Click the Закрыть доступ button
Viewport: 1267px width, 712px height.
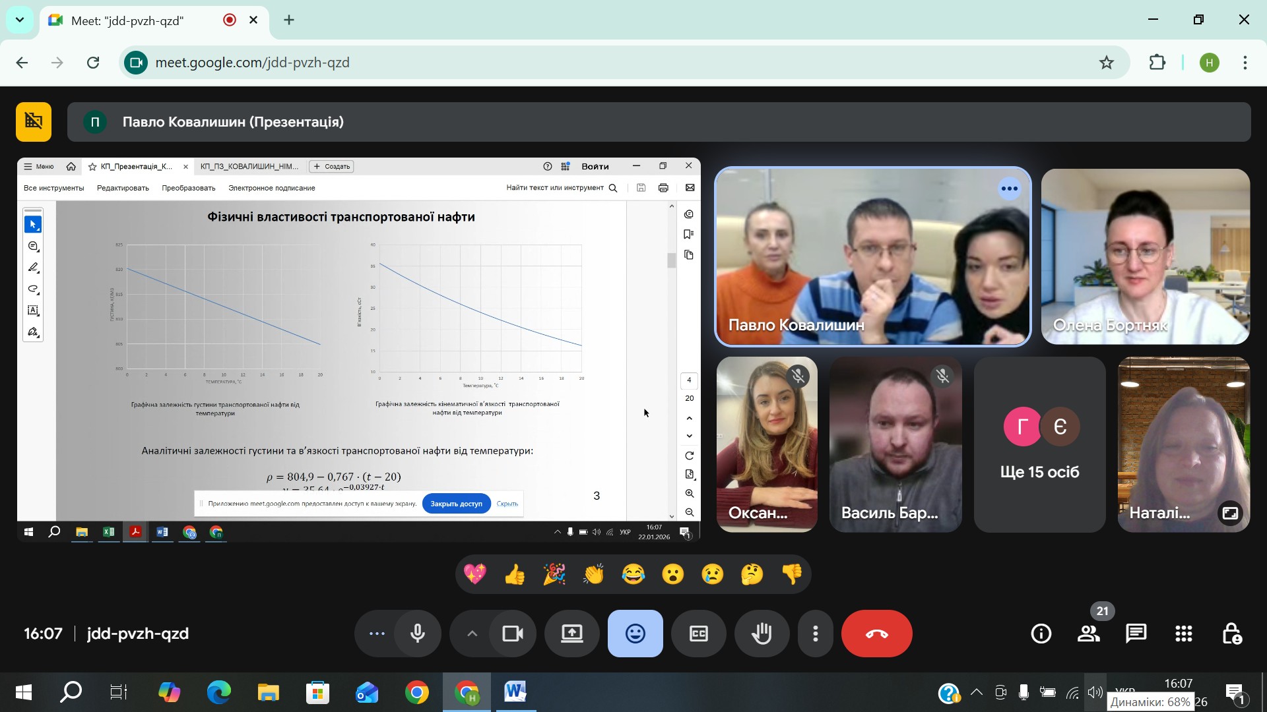(x=456, y=503)
